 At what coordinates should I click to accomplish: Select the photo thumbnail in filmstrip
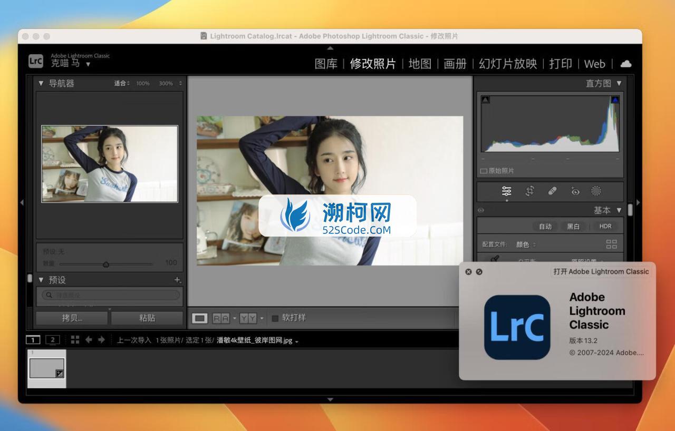point(47,368)
